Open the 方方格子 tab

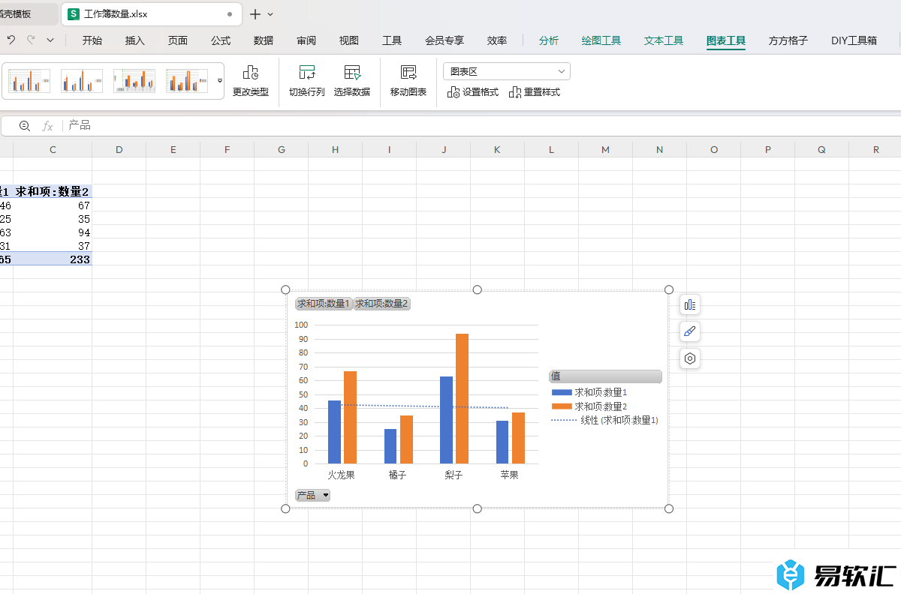(788, 40)
